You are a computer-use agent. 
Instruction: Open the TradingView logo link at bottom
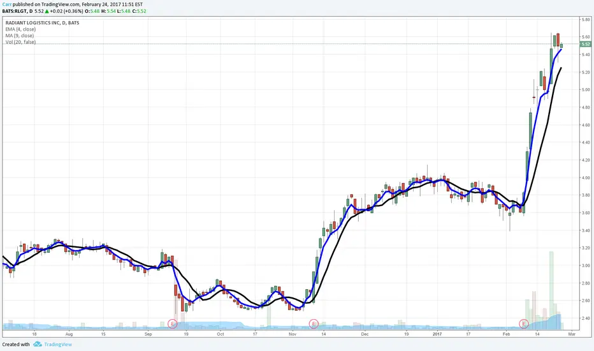coord(53,345)
